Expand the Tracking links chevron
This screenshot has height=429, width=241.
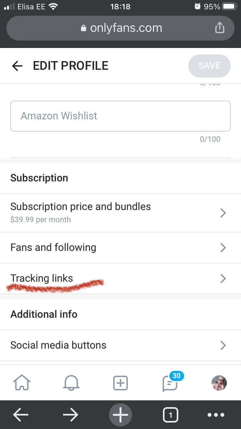223,278
